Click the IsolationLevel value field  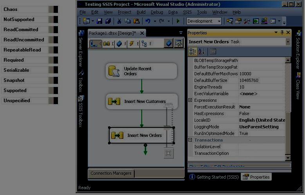262,147
